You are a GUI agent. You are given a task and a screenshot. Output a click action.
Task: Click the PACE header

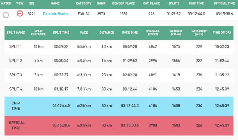coord(84,33)
